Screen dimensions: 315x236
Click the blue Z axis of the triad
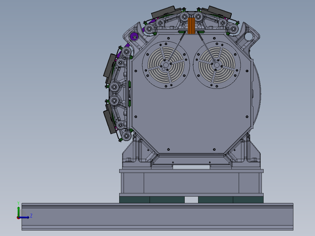[x=25, y=218]
